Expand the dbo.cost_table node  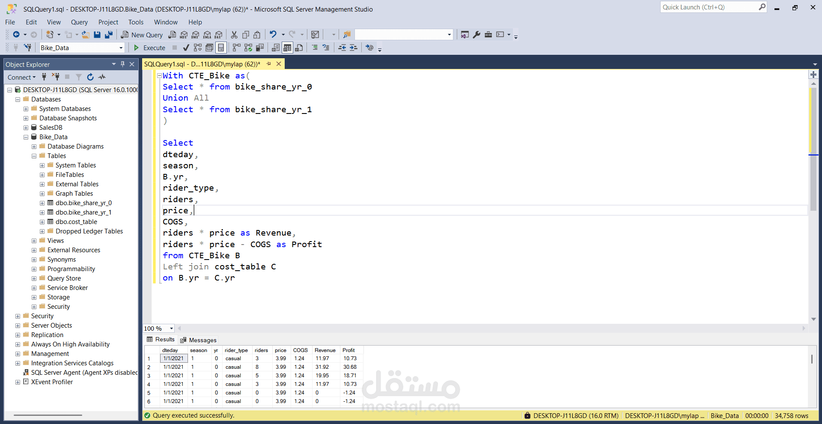pos(42,222)
